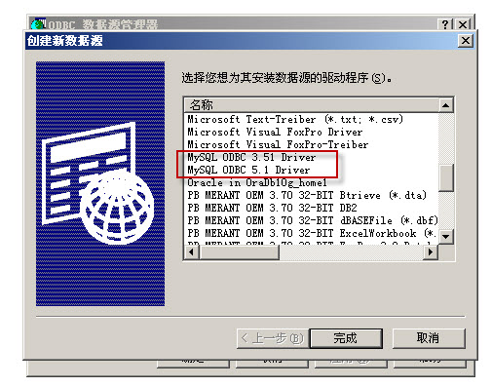Select MySQL ODBC 3.51 Driver
The height and width of the screenshot is (387, 492).
(251, 157)
